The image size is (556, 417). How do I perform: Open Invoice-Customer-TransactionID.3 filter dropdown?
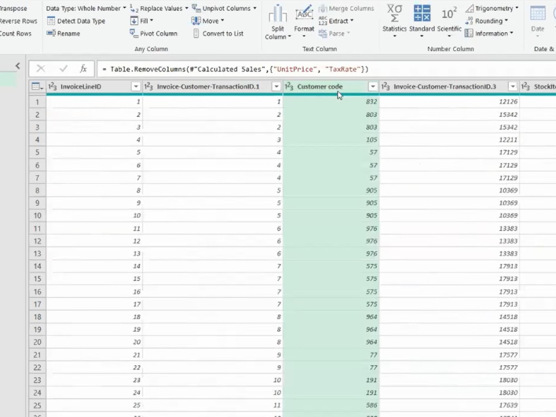(x=513, y=87)
